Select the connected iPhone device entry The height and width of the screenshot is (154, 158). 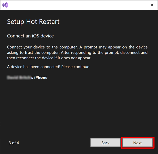(x=27, y=78)
